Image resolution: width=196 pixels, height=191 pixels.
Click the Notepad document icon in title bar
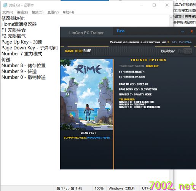point(5,5)
